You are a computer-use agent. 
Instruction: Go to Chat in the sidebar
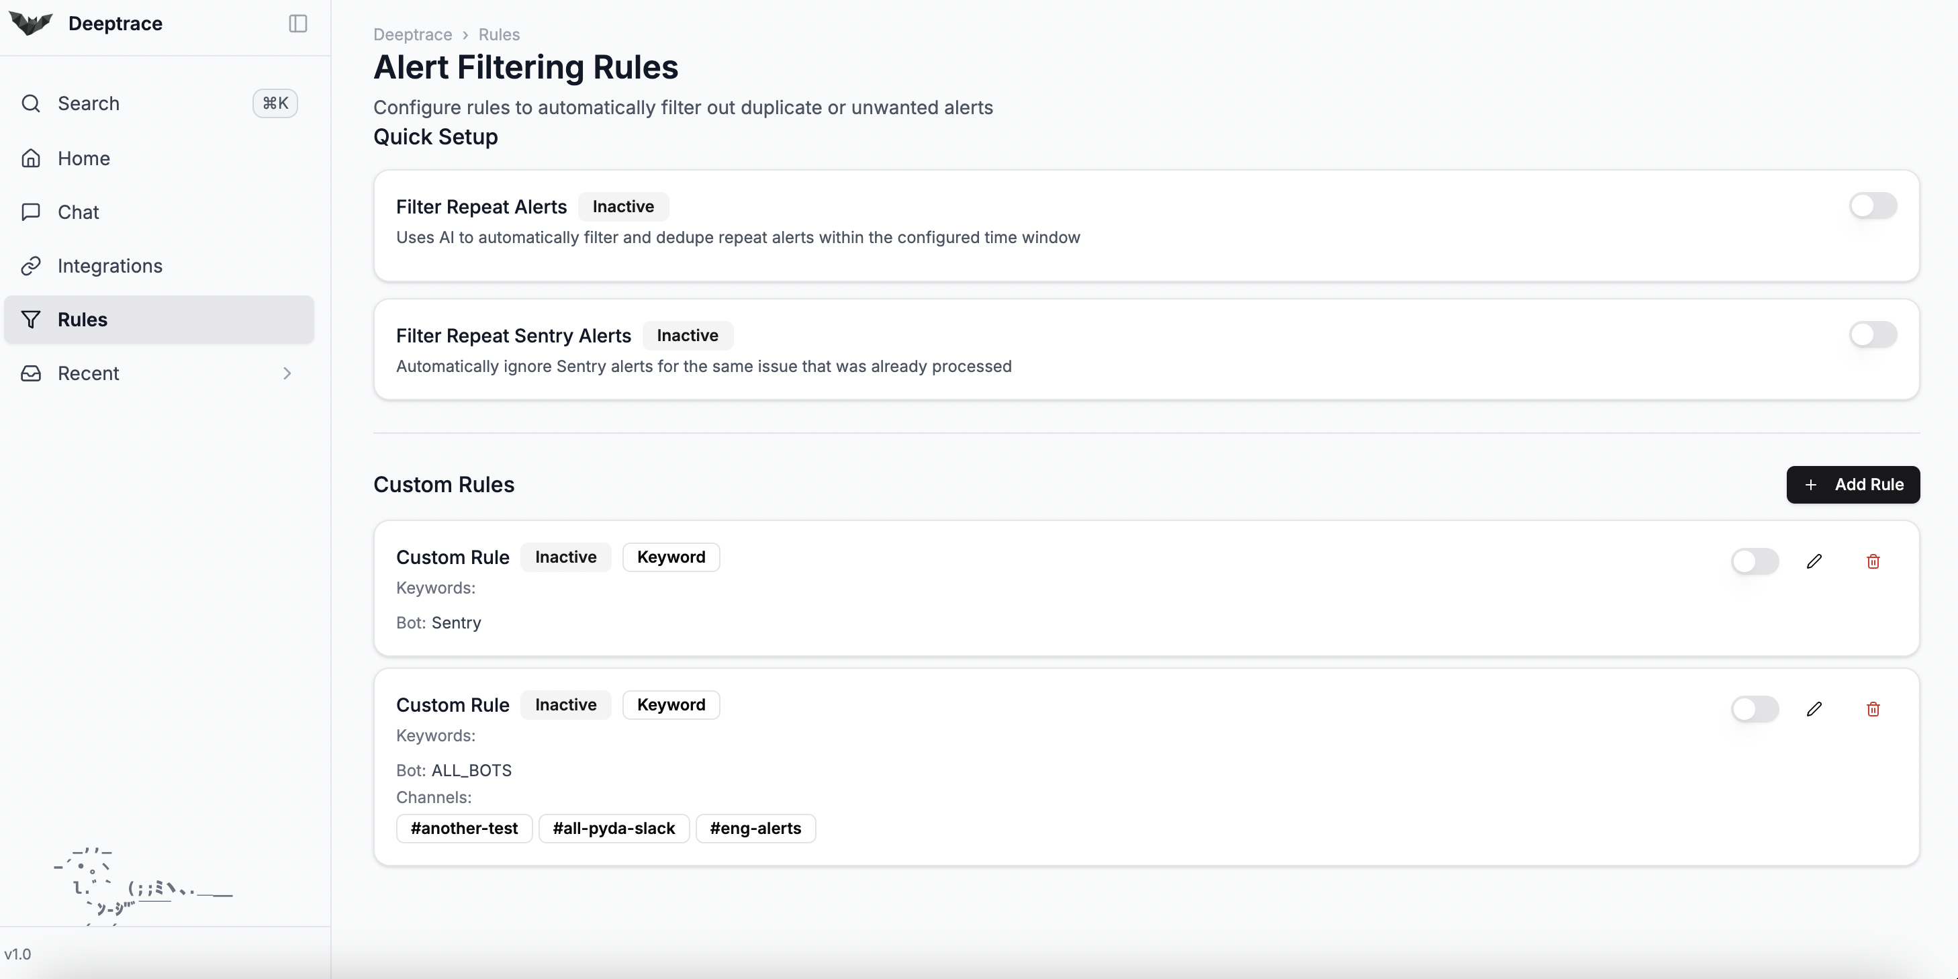(x=79, y=212)
